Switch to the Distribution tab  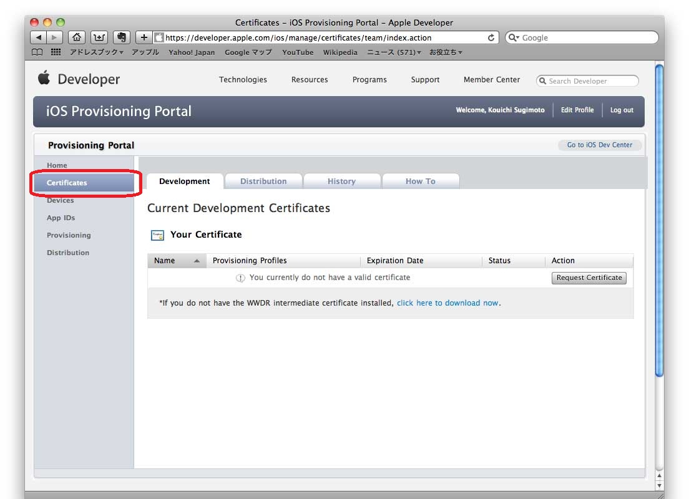click(263, 182)
